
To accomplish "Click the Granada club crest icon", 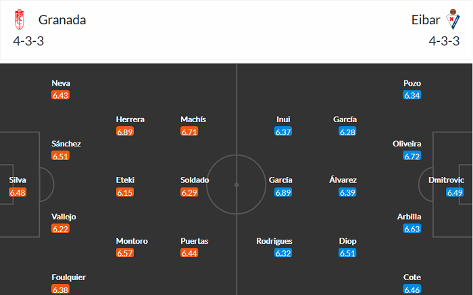I will coord(19,20).
